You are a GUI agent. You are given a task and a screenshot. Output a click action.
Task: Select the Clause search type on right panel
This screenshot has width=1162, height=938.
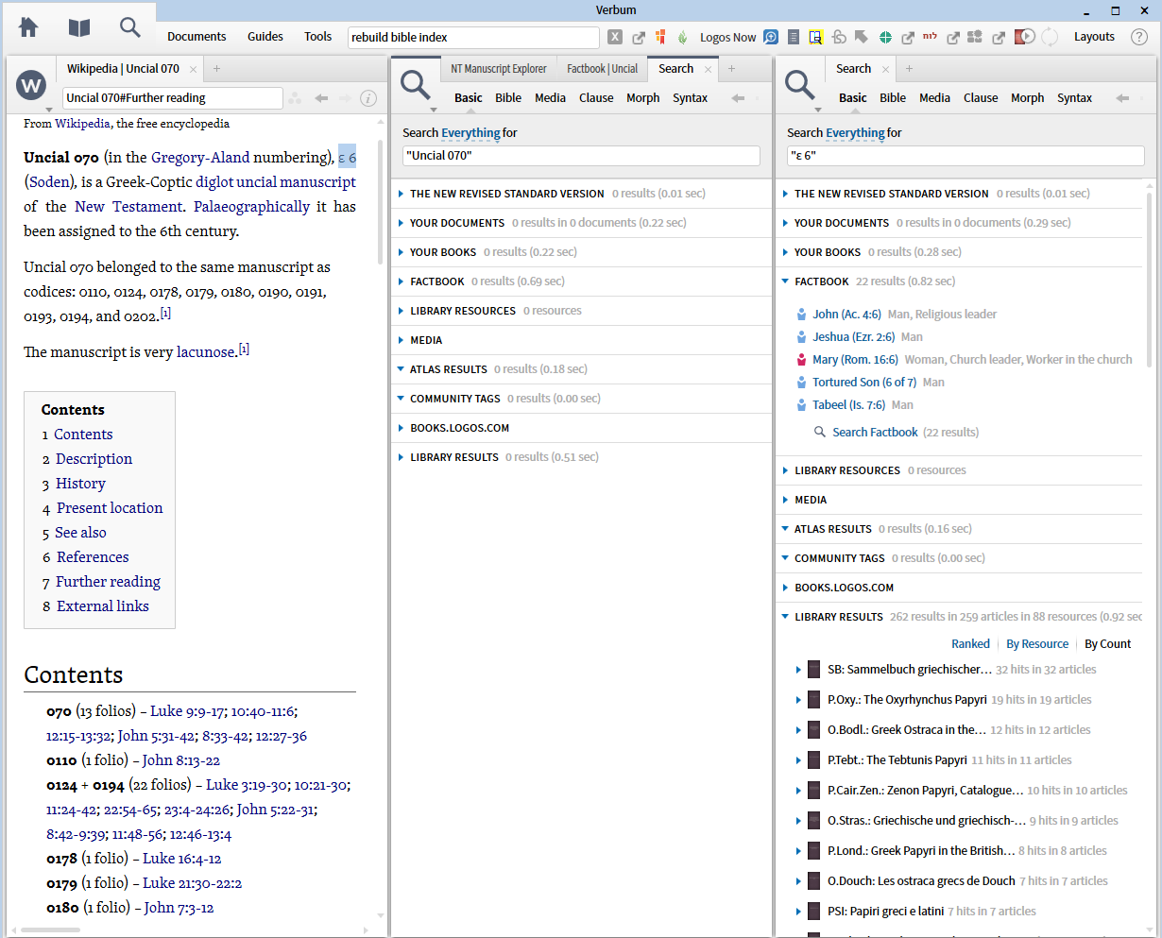(x=981, y=97)
